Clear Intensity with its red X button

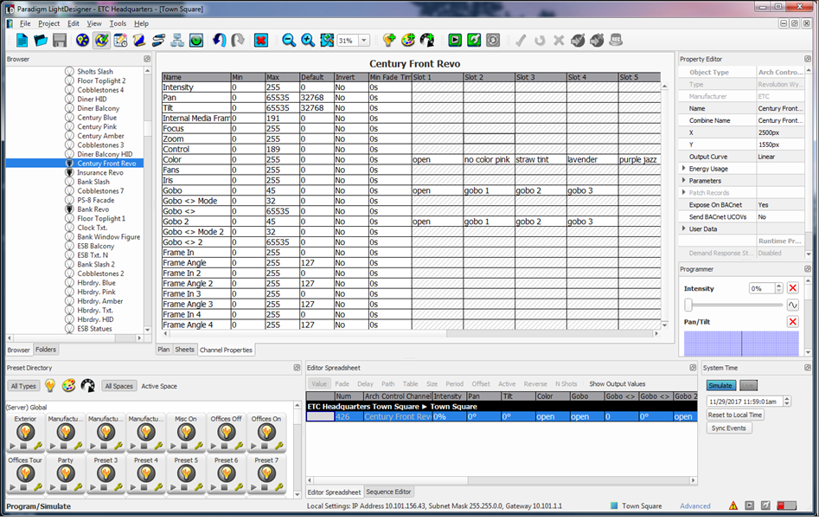(x=792, y=288)
